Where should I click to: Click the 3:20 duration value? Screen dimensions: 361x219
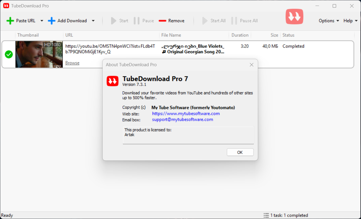245,46
